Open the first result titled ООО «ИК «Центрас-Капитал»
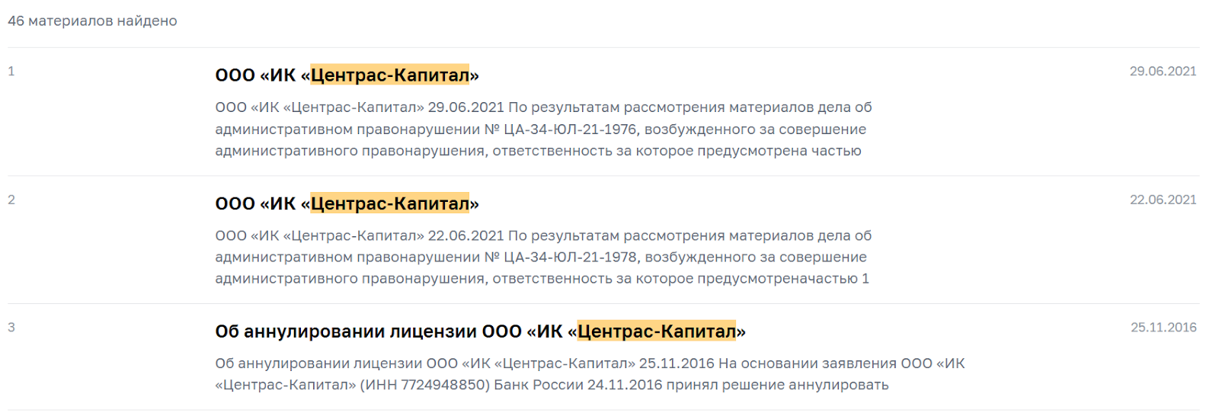Viewport: 1219px width, 416px height. (x=347, y=75)
